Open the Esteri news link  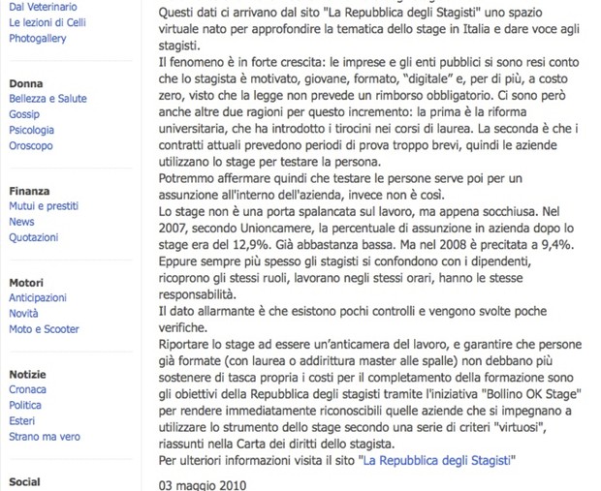22,421
